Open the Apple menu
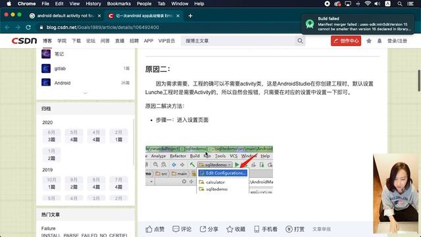The image size is (421, 237). 9,3
